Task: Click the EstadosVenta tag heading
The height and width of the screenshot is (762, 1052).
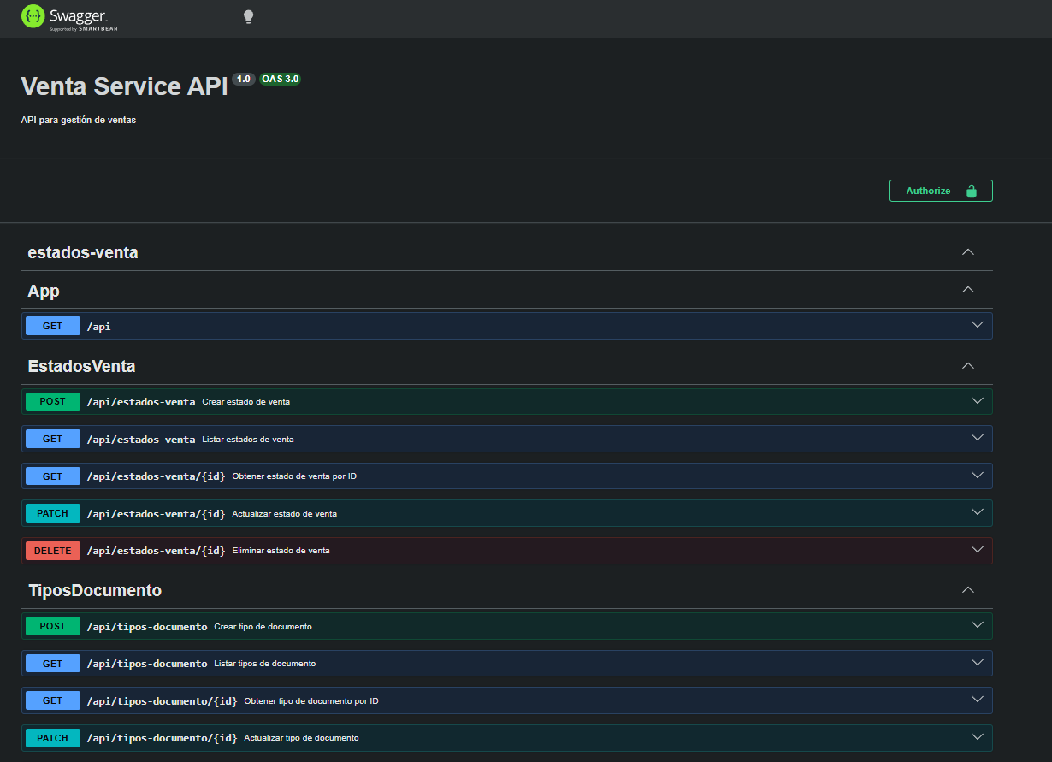Action: (81, 366)
